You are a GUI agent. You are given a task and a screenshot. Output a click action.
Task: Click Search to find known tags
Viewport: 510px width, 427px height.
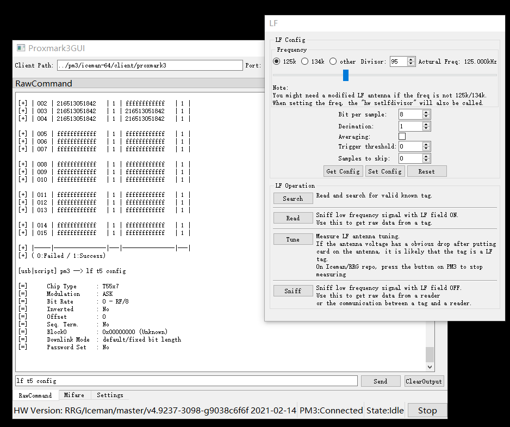coord(293,199)
